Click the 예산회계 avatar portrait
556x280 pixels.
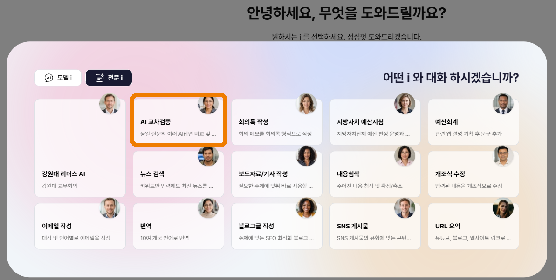tap(503, 104)
